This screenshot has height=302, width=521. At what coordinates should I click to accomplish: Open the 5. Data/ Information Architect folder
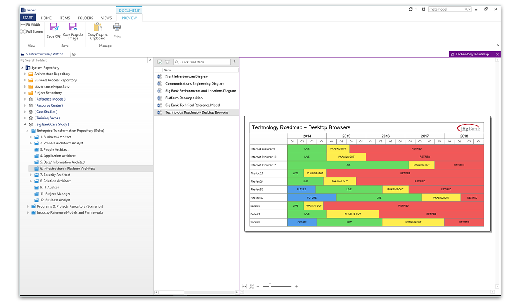tap(63, 162)
